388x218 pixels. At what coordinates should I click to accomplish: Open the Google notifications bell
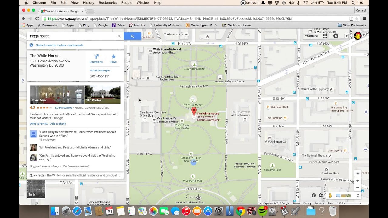pyautogui.click(x=336, y=36)
